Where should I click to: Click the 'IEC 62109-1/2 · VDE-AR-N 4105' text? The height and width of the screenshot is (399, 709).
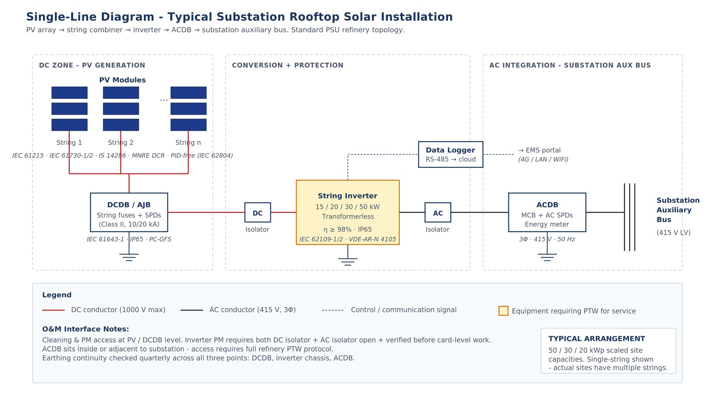348,239
